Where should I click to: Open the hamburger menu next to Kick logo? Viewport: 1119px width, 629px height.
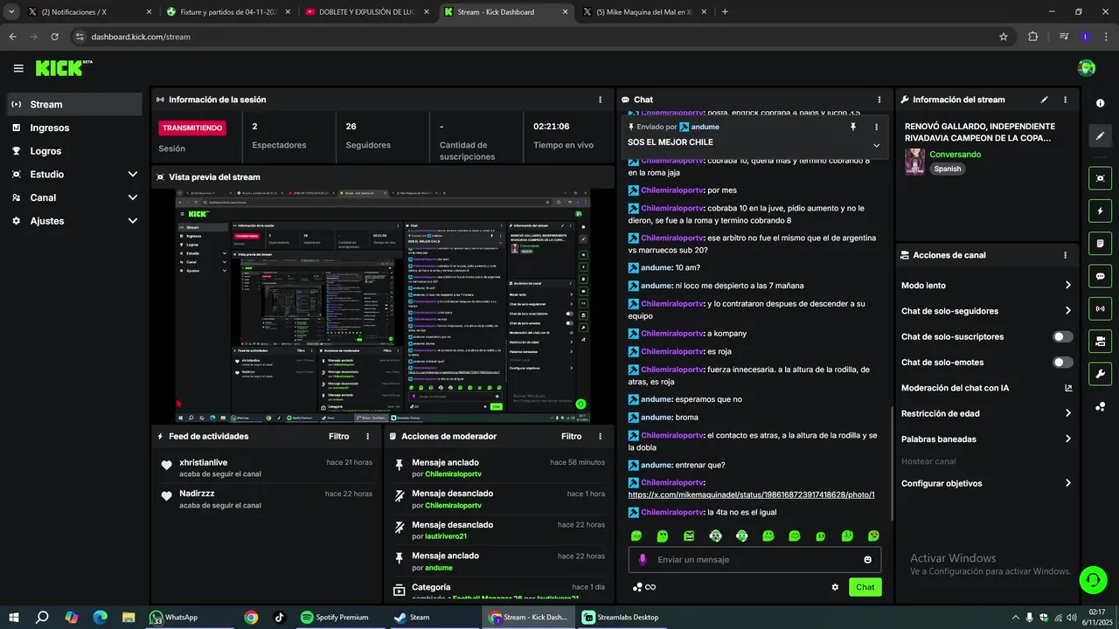pos(18,68)
